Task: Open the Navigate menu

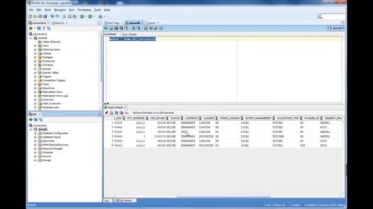Action: coord(60,10)
